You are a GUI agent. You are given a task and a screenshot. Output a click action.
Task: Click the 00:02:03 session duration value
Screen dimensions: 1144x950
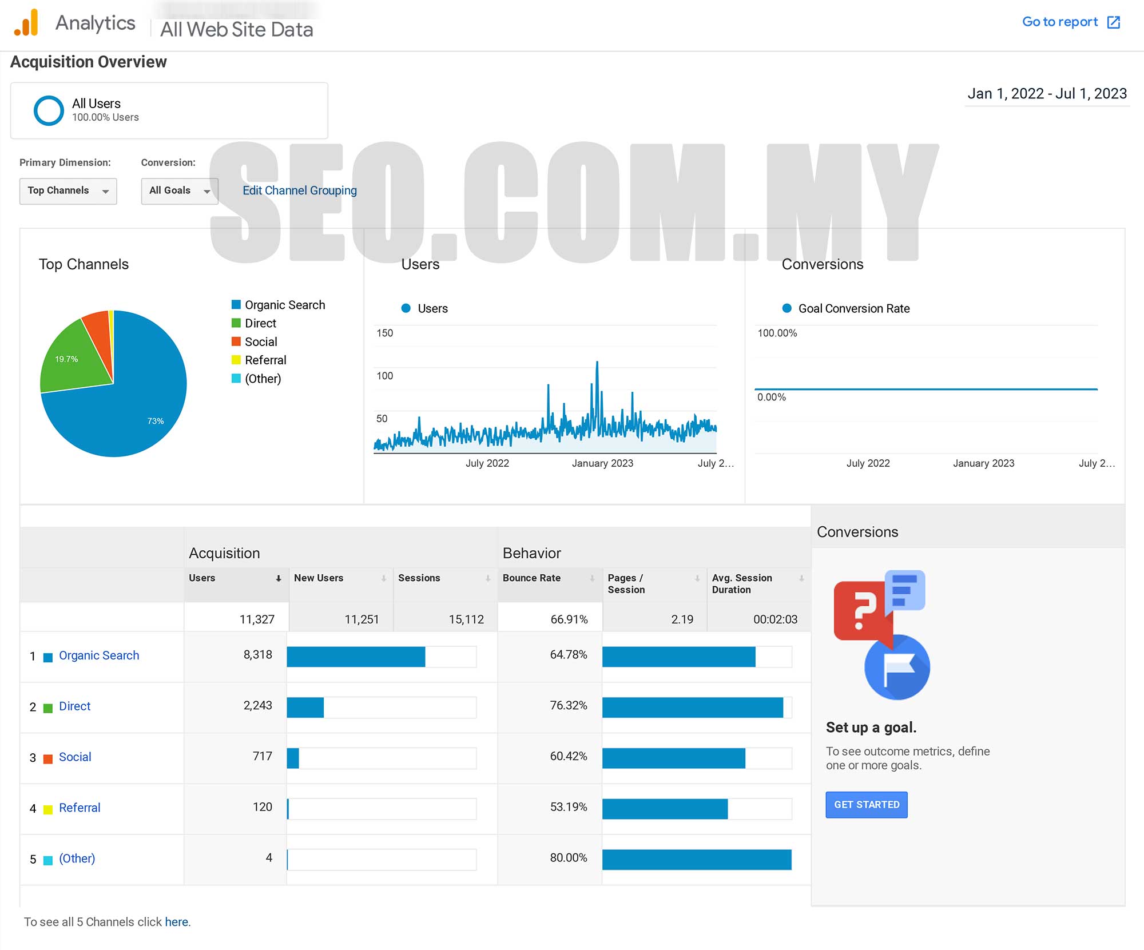[x=775, y=619]
